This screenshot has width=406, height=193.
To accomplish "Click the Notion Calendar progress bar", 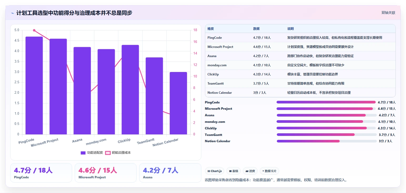I will click(x=327, y=141).
